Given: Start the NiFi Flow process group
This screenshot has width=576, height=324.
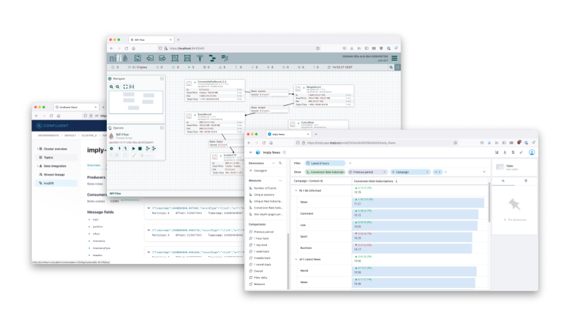Looking at the screenshot, I should click(133, 148).
